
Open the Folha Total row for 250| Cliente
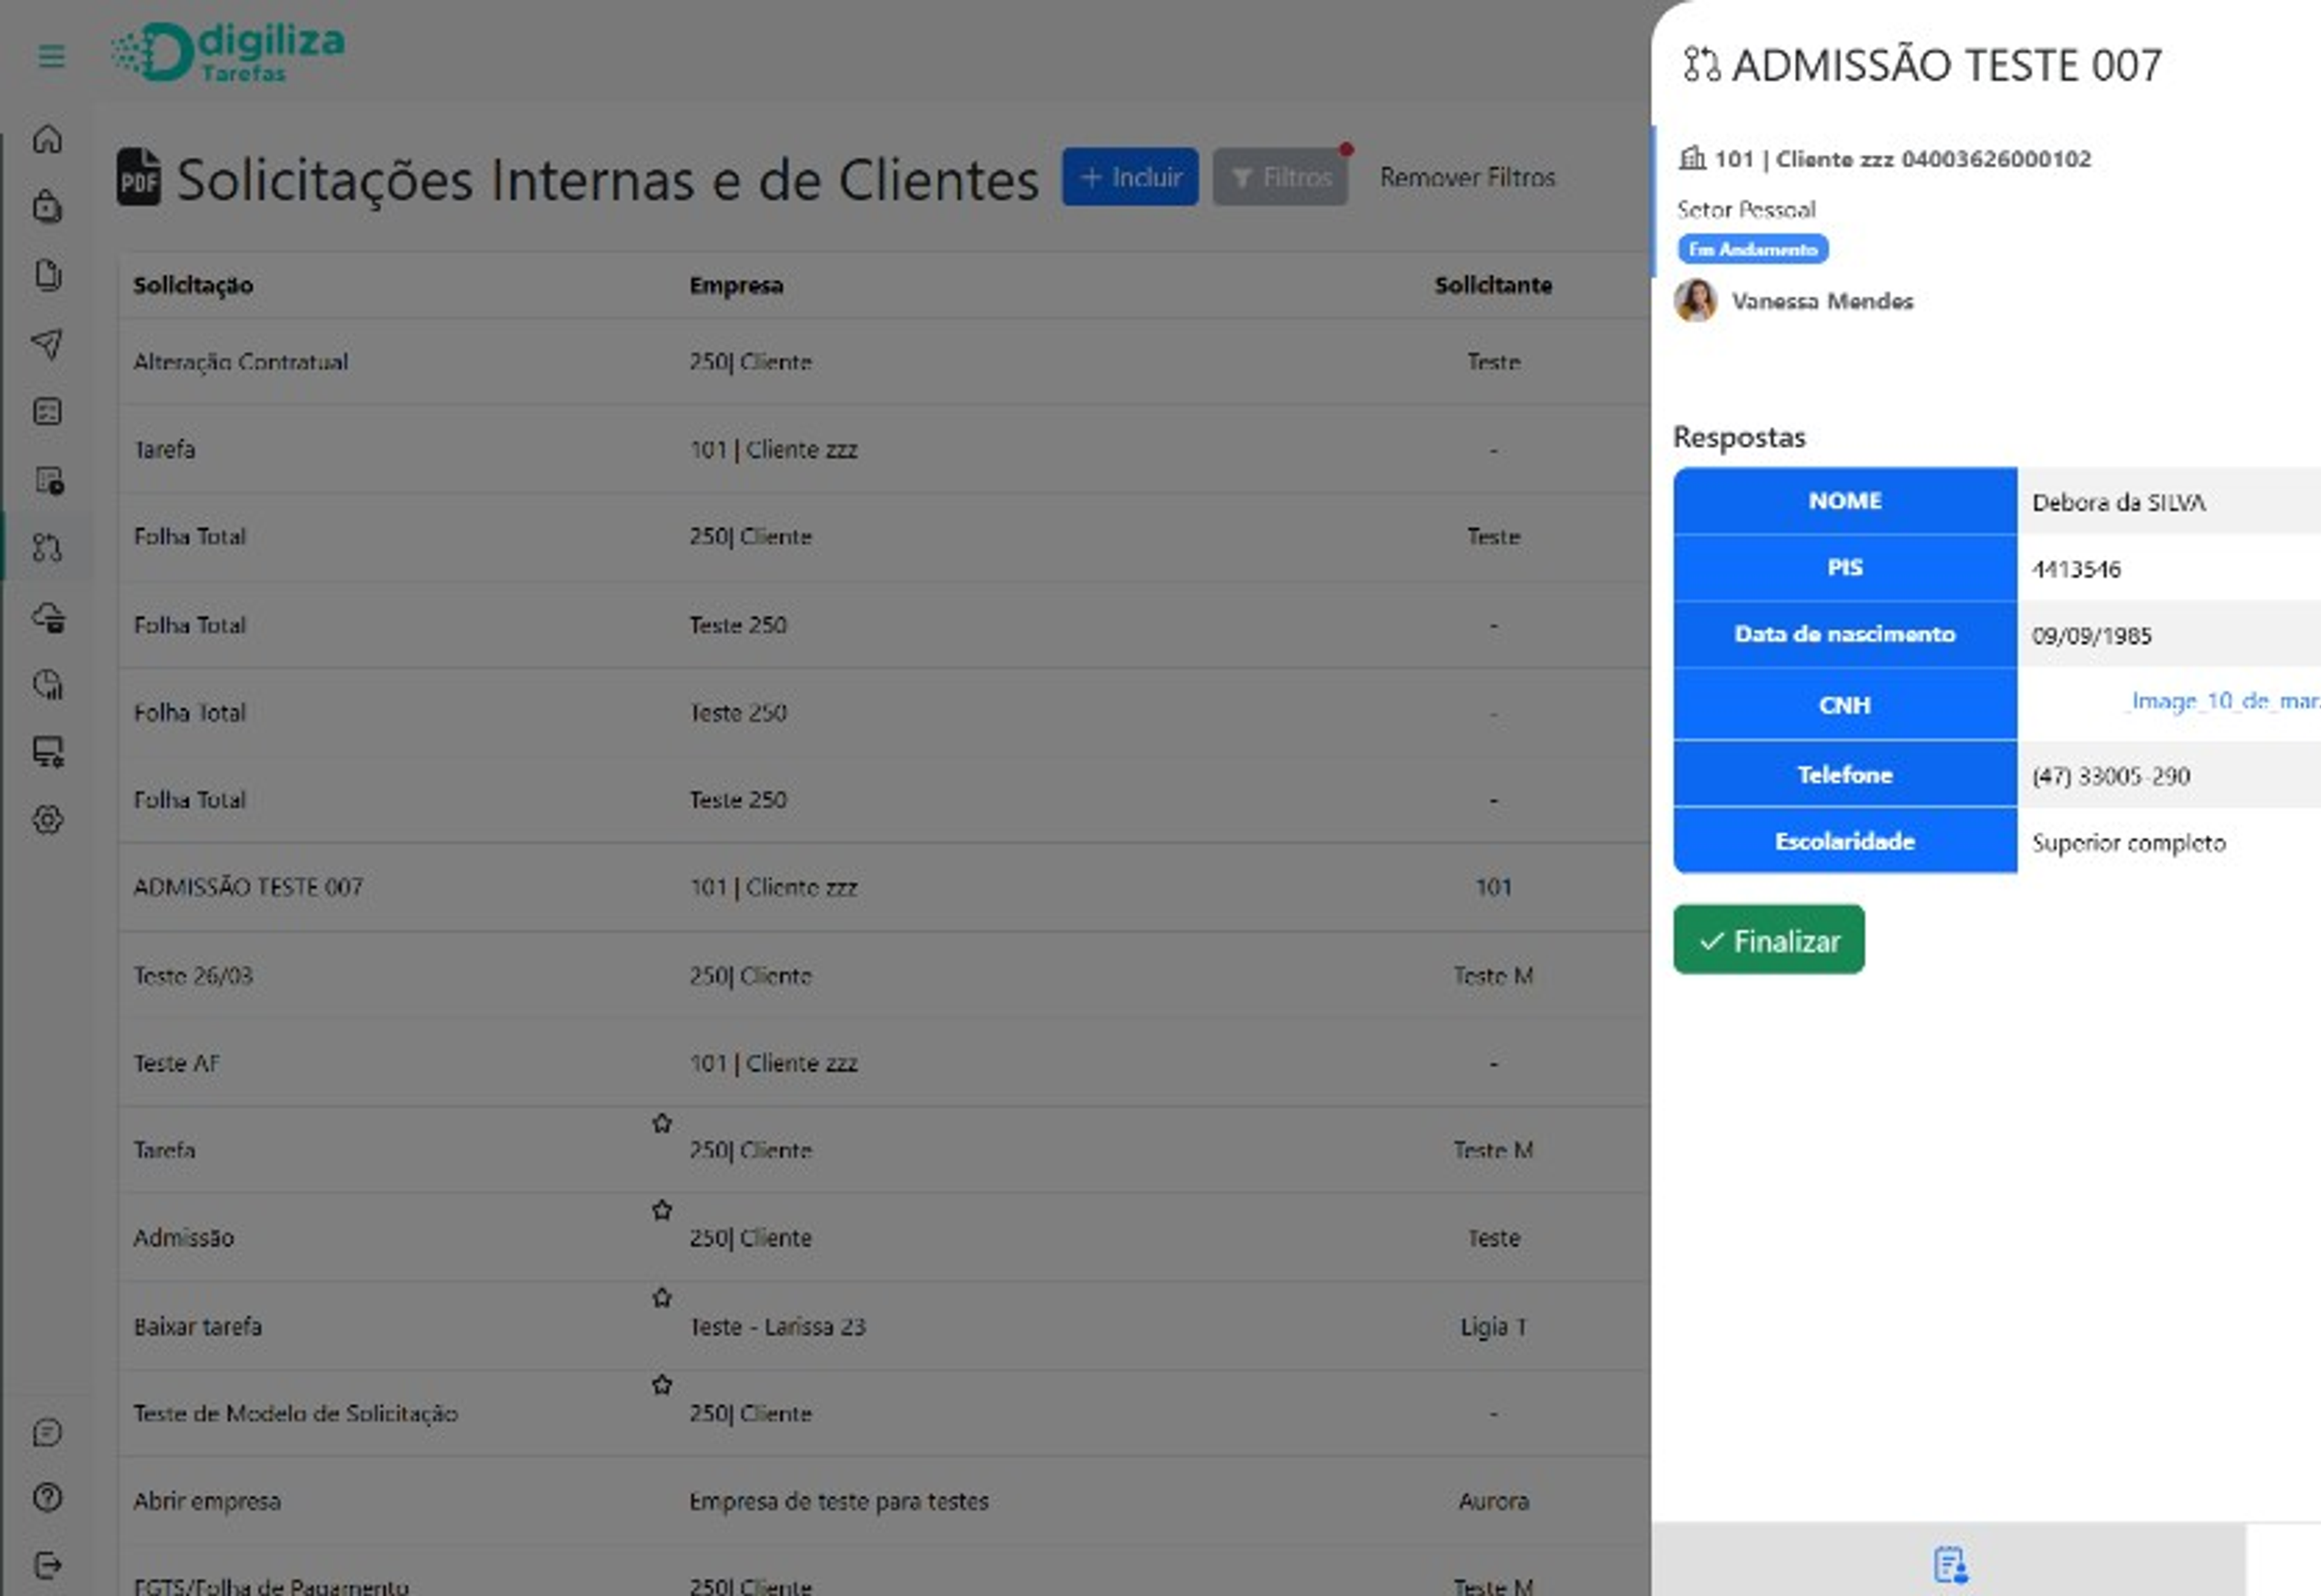coord(884,536)
